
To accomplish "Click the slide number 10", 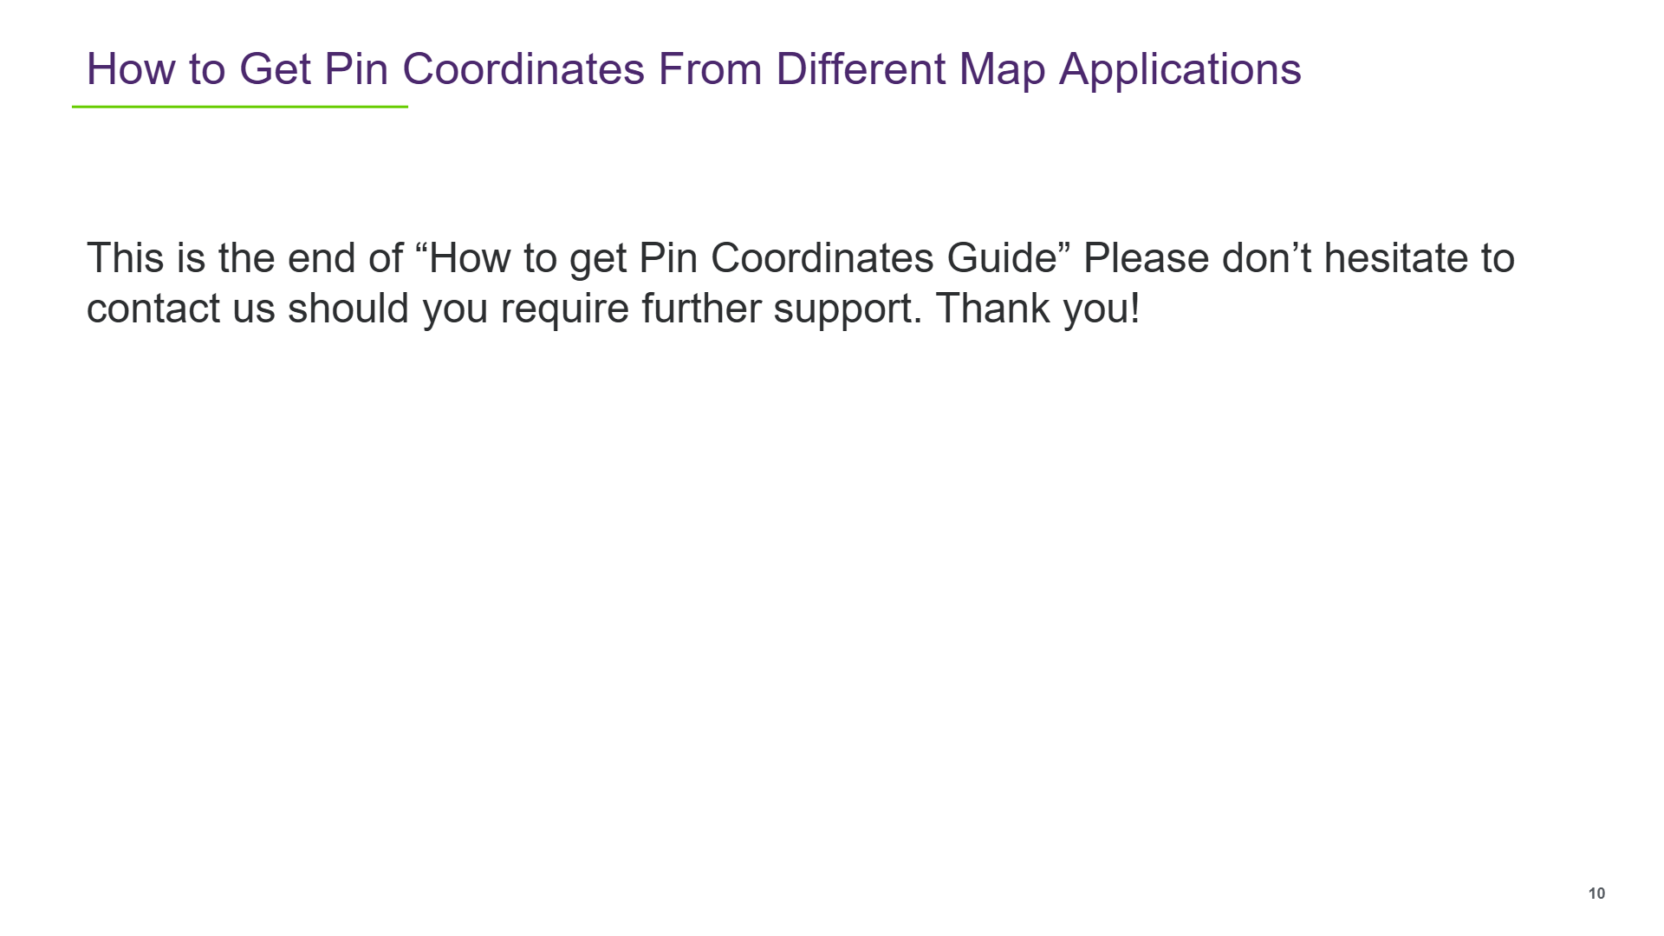I will click(1596, 894).
